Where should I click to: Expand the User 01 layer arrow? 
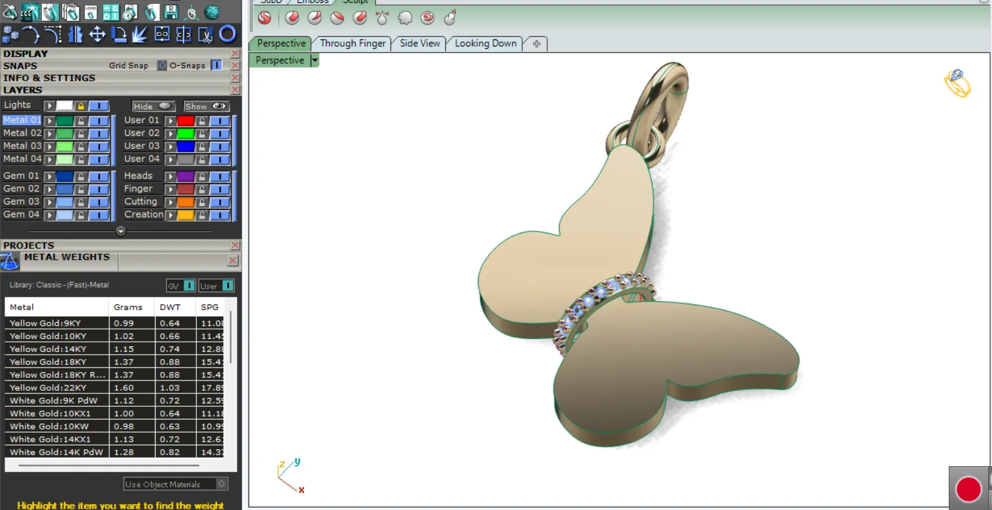[170, 121]
